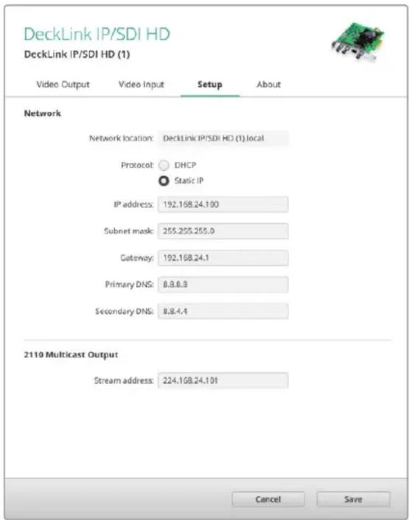The image size is (410, 520).
Task: Click the IP address input field
Action: click(223, 204)
